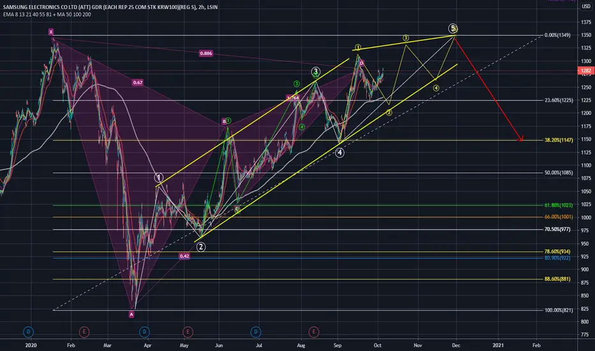Click the 1.764 harmonic ratio label
The width and height of the screenshot is (595, 351).
(292, 98)
